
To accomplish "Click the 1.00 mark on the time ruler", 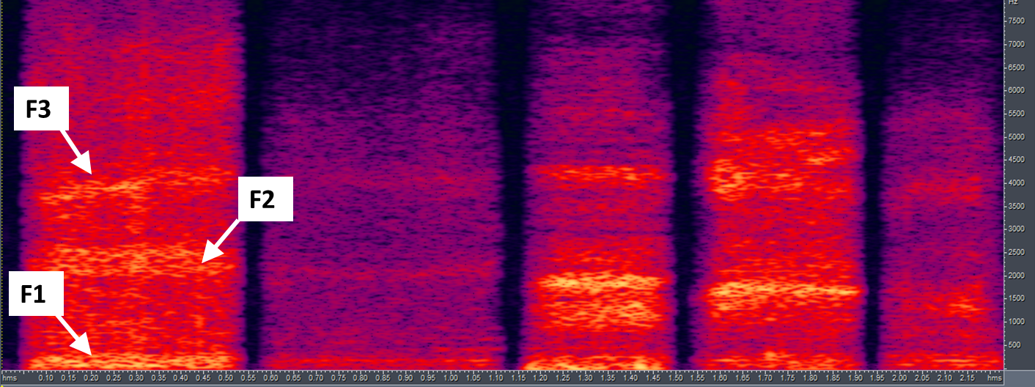I will 451,379.
